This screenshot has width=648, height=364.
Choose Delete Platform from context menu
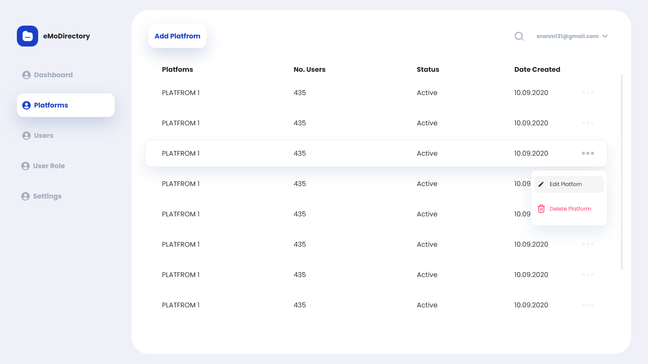tap(570, 209)
